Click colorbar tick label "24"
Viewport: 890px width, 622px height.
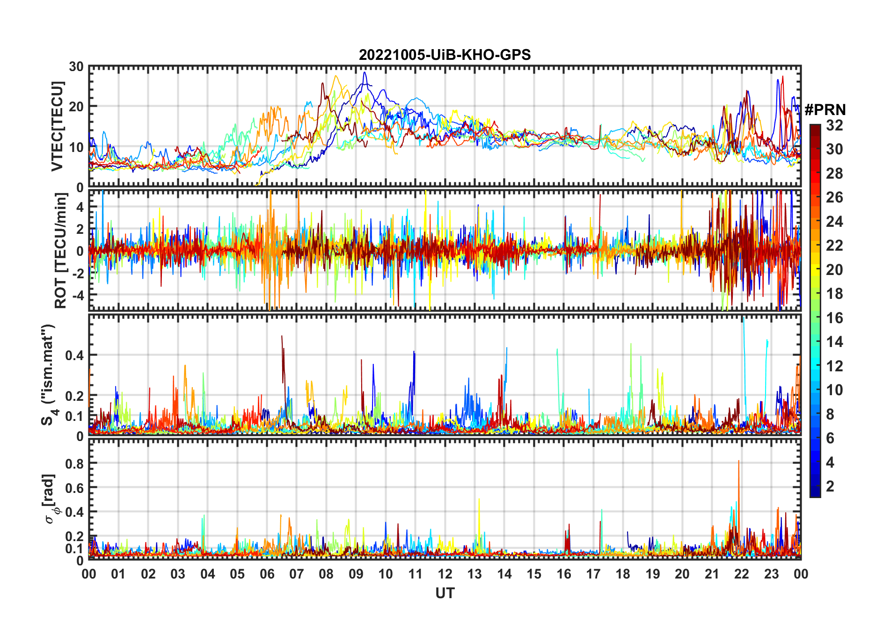tap(834, 222)
